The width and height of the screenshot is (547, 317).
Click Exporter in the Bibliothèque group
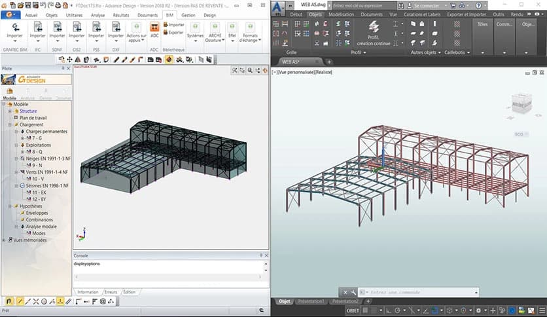click(x=173, y=33)
